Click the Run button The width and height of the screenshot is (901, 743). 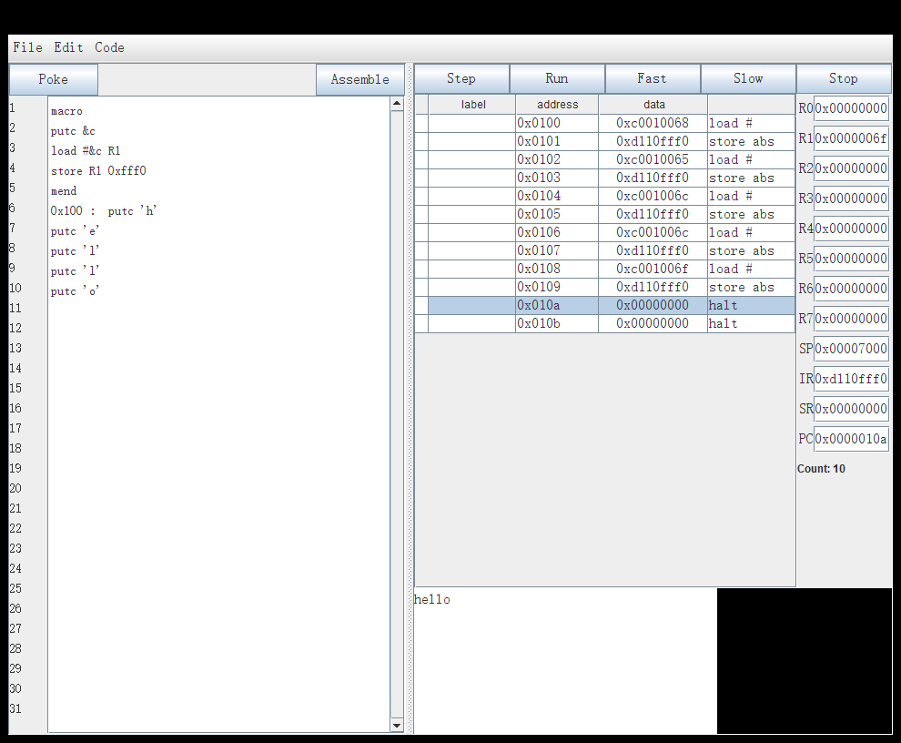click(557, 78)
